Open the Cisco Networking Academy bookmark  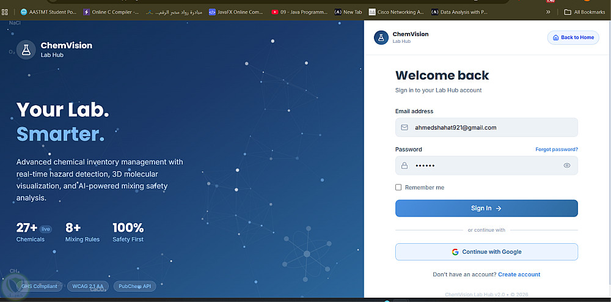(x=397, y=12)
